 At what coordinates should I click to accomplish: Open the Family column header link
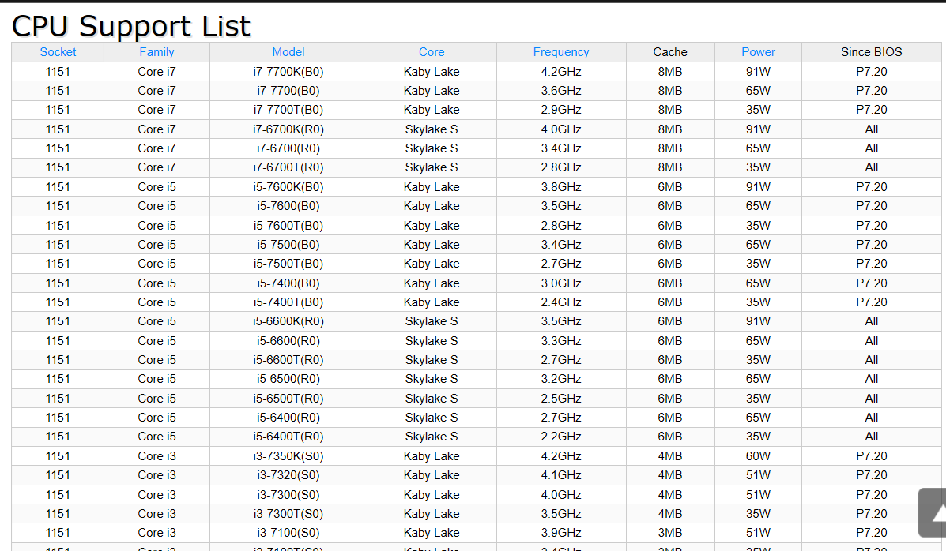(156, 52)
